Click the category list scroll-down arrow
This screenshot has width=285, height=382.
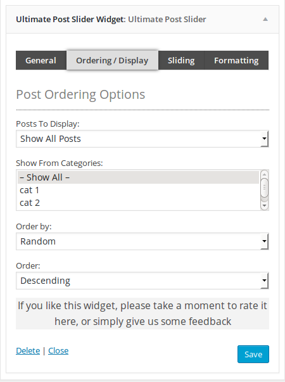[x=264, y=206]
